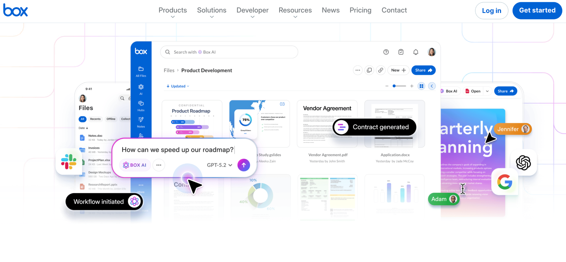Open the Product Roadmap thumbnail
Screen dimensions: 566x262
192,119
